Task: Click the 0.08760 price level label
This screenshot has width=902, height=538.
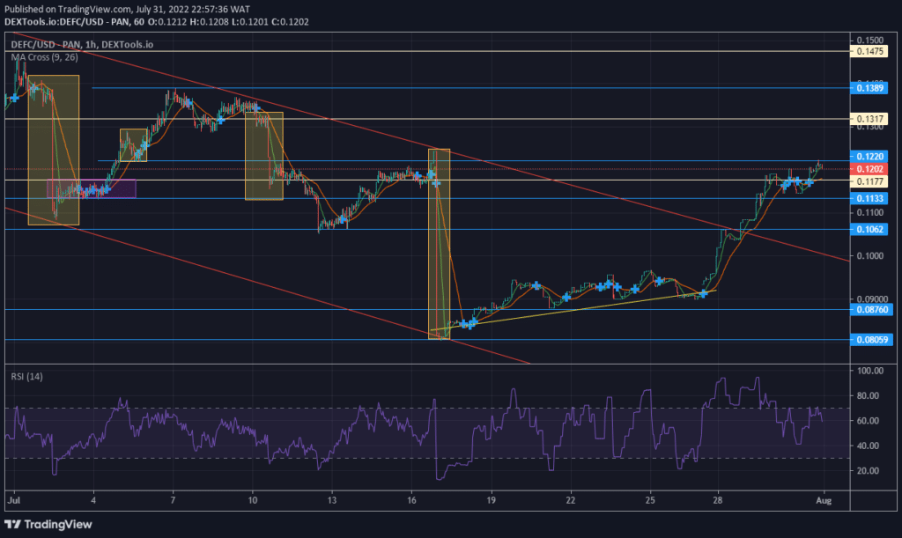Action: [x=871, y=309]
